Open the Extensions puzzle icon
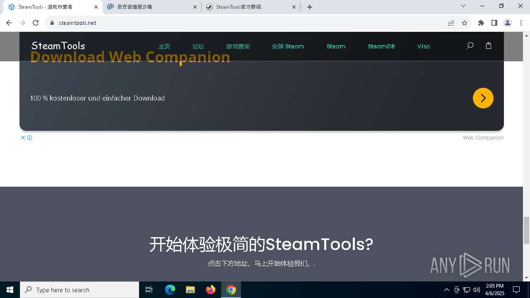Viewport: 530px width, 298px height. coord(481,23)
